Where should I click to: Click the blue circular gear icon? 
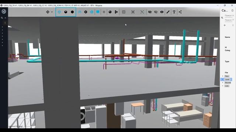click(x=92, y=12)
